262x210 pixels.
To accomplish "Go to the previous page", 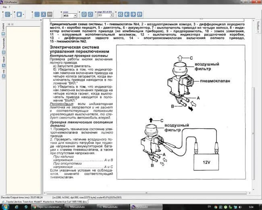I will point(127,14).
